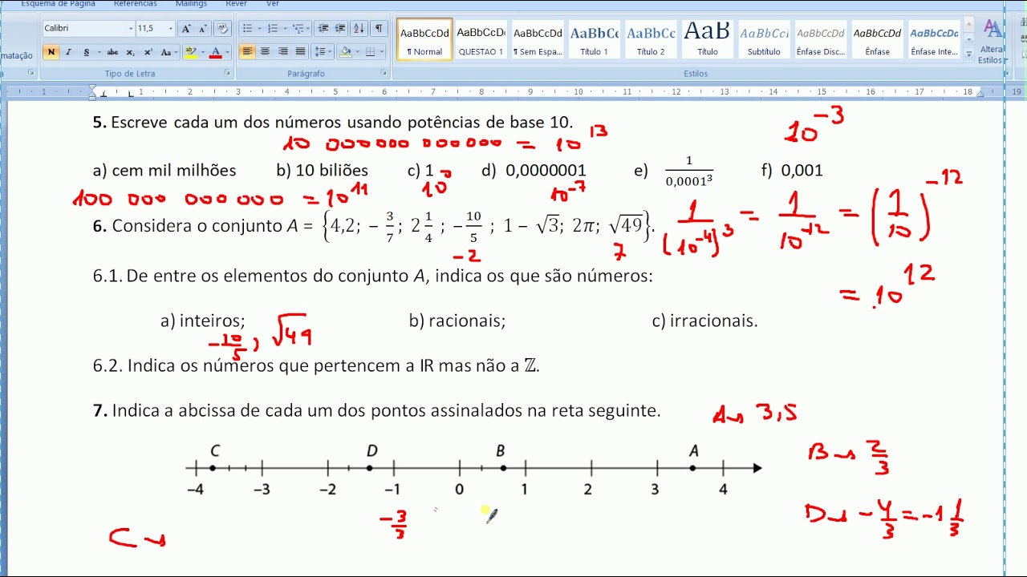Open the Rever tab
This screenshot has width=1027, height=577.
(236, 4)
